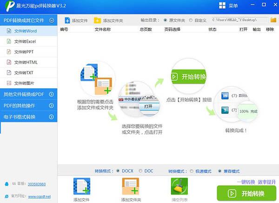Image resolution: width=279 pixels, height=203 pixels.
Task: Click the 总页数 column header
Action: [x=146, y=29]
